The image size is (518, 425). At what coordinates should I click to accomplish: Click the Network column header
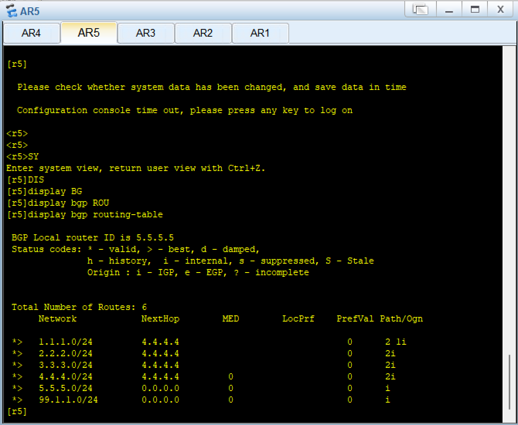point(58,319)
